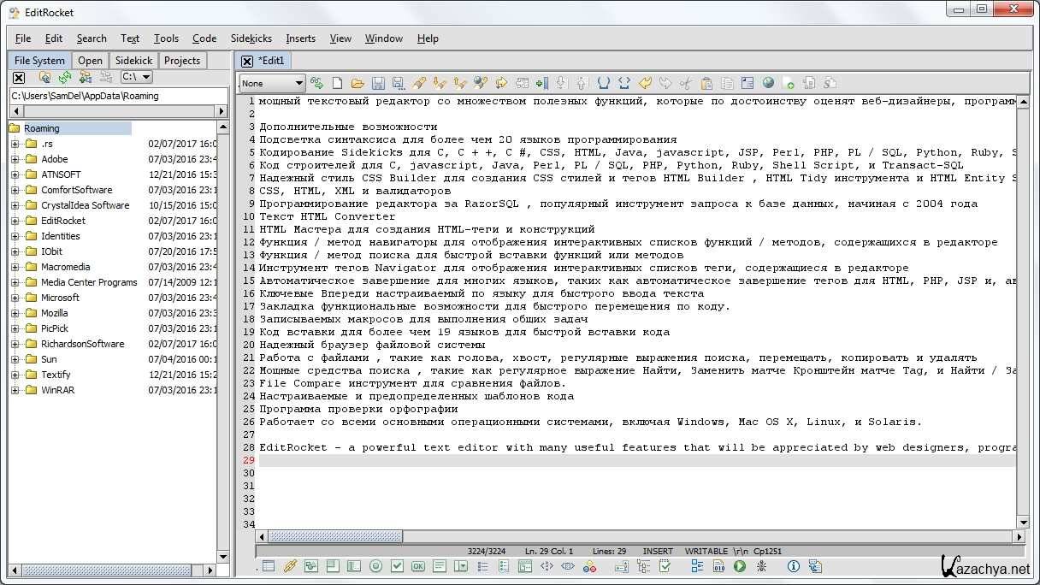1040x585 pixels.
Task: Click the scissors Cut icon
Action: click(x=686, y=83)
